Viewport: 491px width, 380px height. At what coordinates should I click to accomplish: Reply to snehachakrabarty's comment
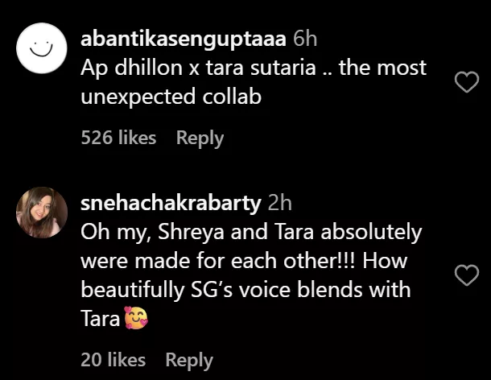(x=189, y=359)
